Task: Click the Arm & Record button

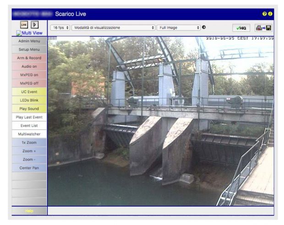Action: pyautogui.click(x=29, y=58)
